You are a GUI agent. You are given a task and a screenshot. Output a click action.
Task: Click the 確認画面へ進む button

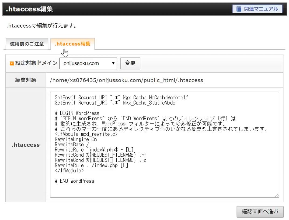[260, 212]
